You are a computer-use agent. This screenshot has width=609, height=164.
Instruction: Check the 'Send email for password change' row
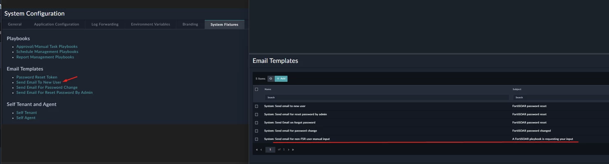[x=257, y=131]
